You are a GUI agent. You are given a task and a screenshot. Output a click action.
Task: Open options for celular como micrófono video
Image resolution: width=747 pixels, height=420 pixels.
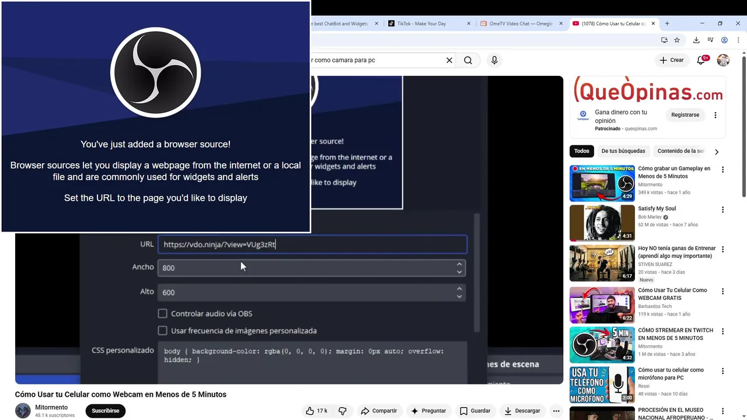click(x=722, y=371)
